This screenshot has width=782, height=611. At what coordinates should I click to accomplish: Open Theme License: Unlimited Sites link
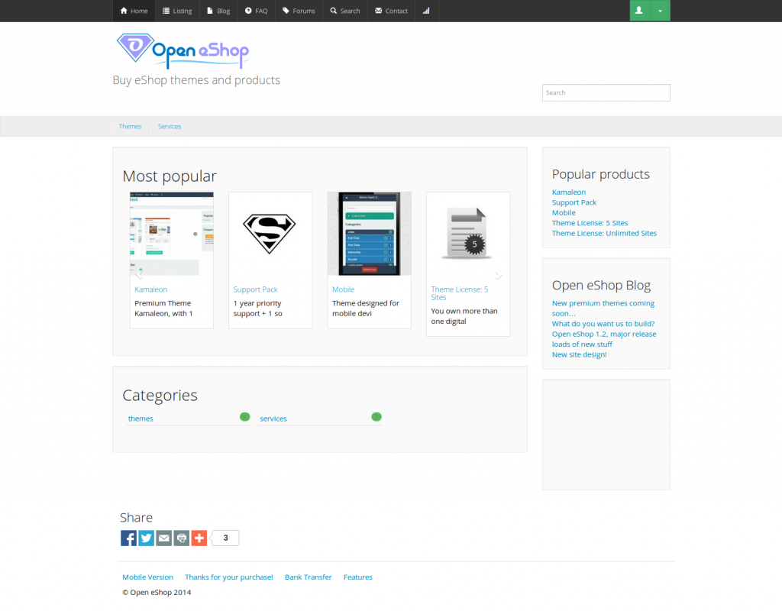(604, 234)
